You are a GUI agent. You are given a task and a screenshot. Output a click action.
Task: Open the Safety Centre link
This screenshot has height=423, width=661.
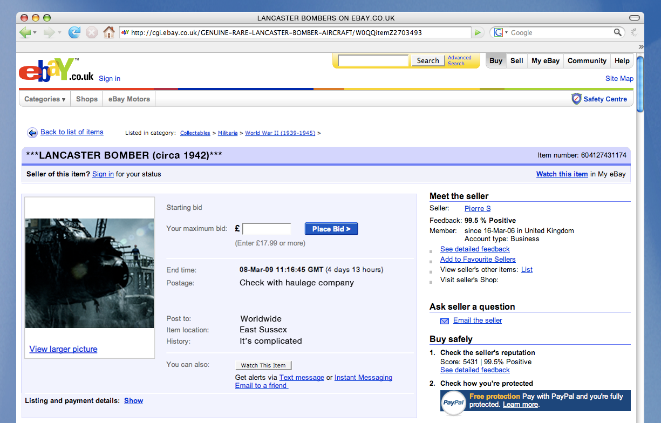[x=605, y=99]
